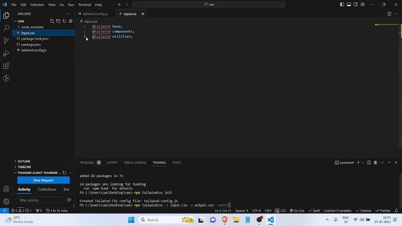402x226 pixels.
Task: Toggle primary side bar layout
Action: click(342, 4)
